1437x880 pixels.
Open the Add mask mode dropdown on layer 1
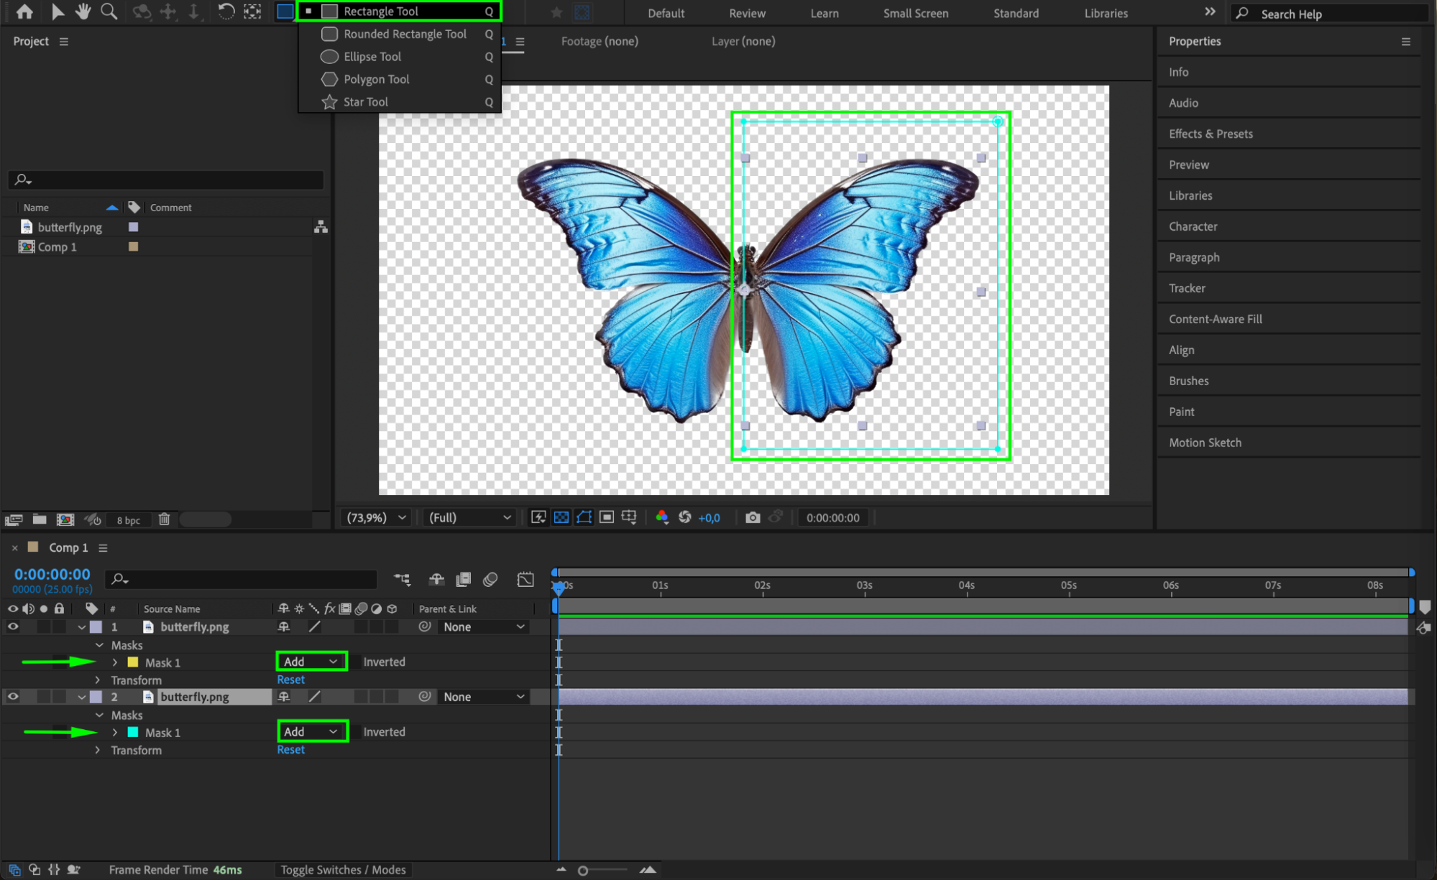click(311, 662)
